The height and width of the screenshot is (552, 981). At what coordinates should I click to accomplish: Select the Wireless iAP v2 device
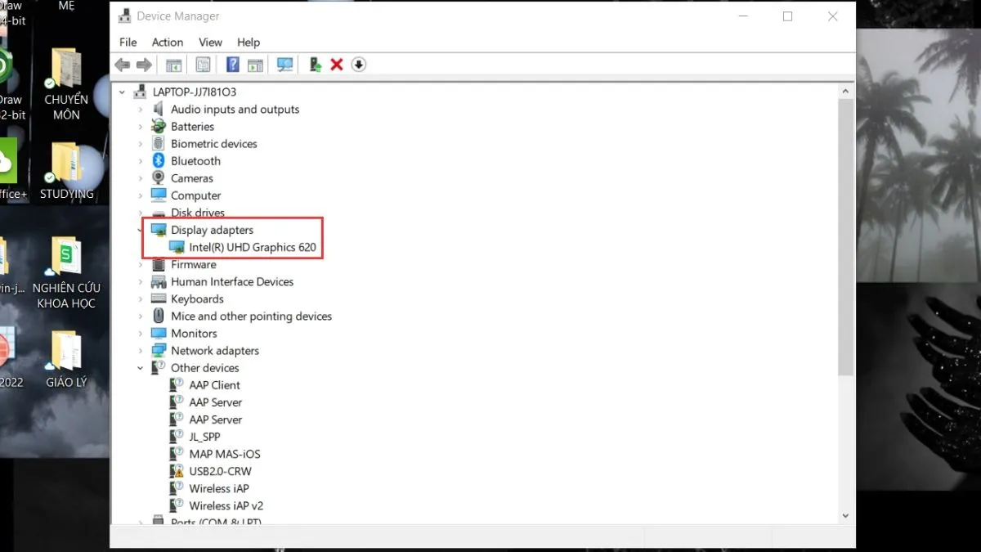tap(226, 505)
